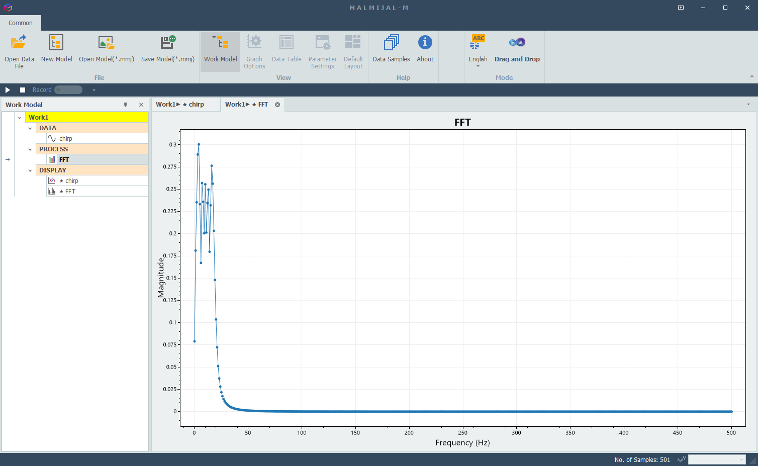The height and width of the screenshot is (466, 758).
Task: Pin the Work Model panel
Action: pos(126,105)
